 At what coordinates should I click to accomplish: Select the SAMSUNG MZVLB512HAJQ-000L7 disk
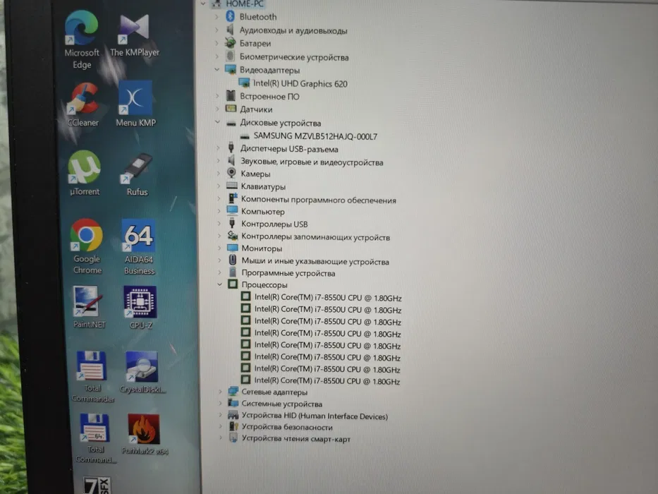(308, 136)
